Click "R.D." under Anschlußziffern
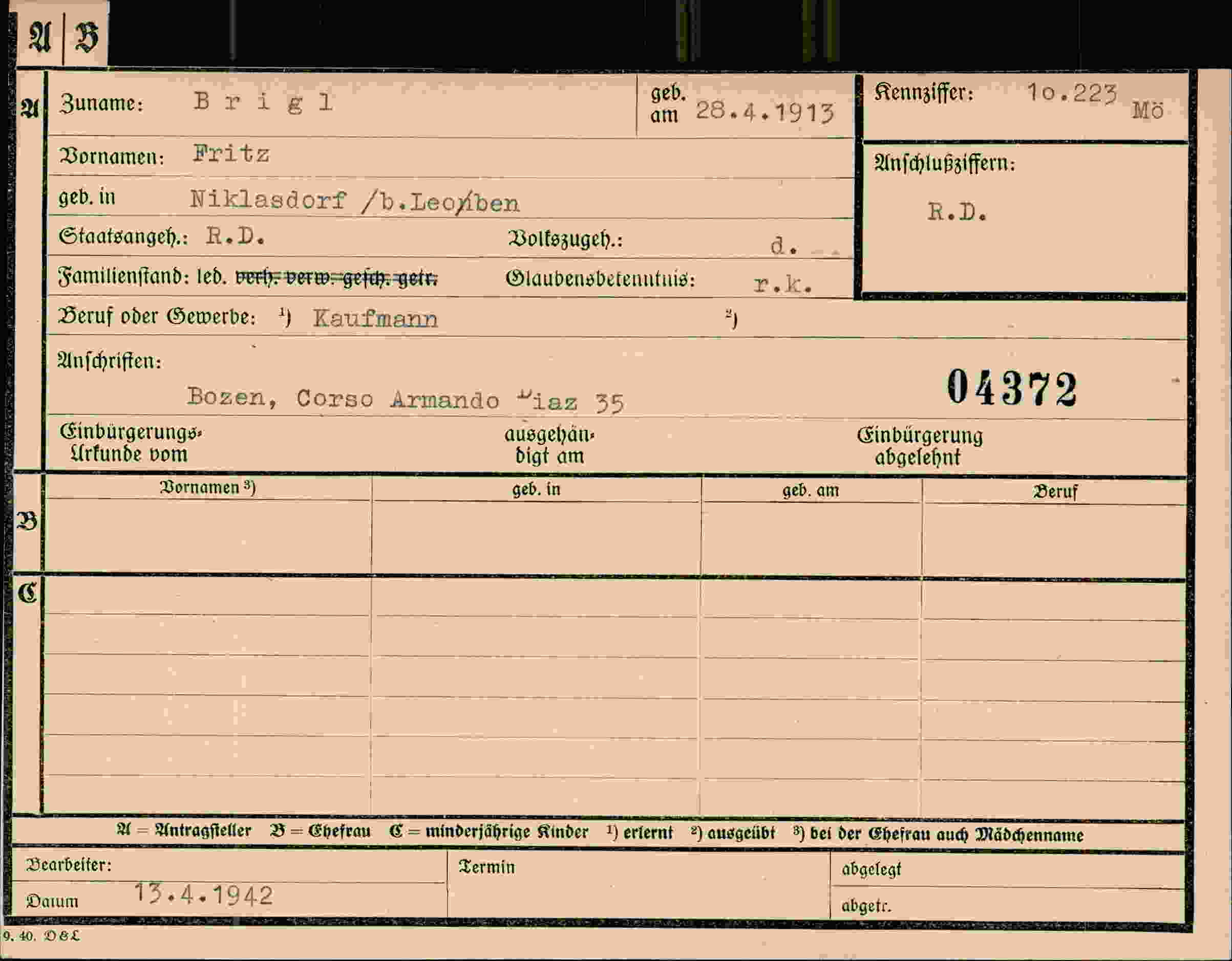1232x961 pixels. coord(957,212)
